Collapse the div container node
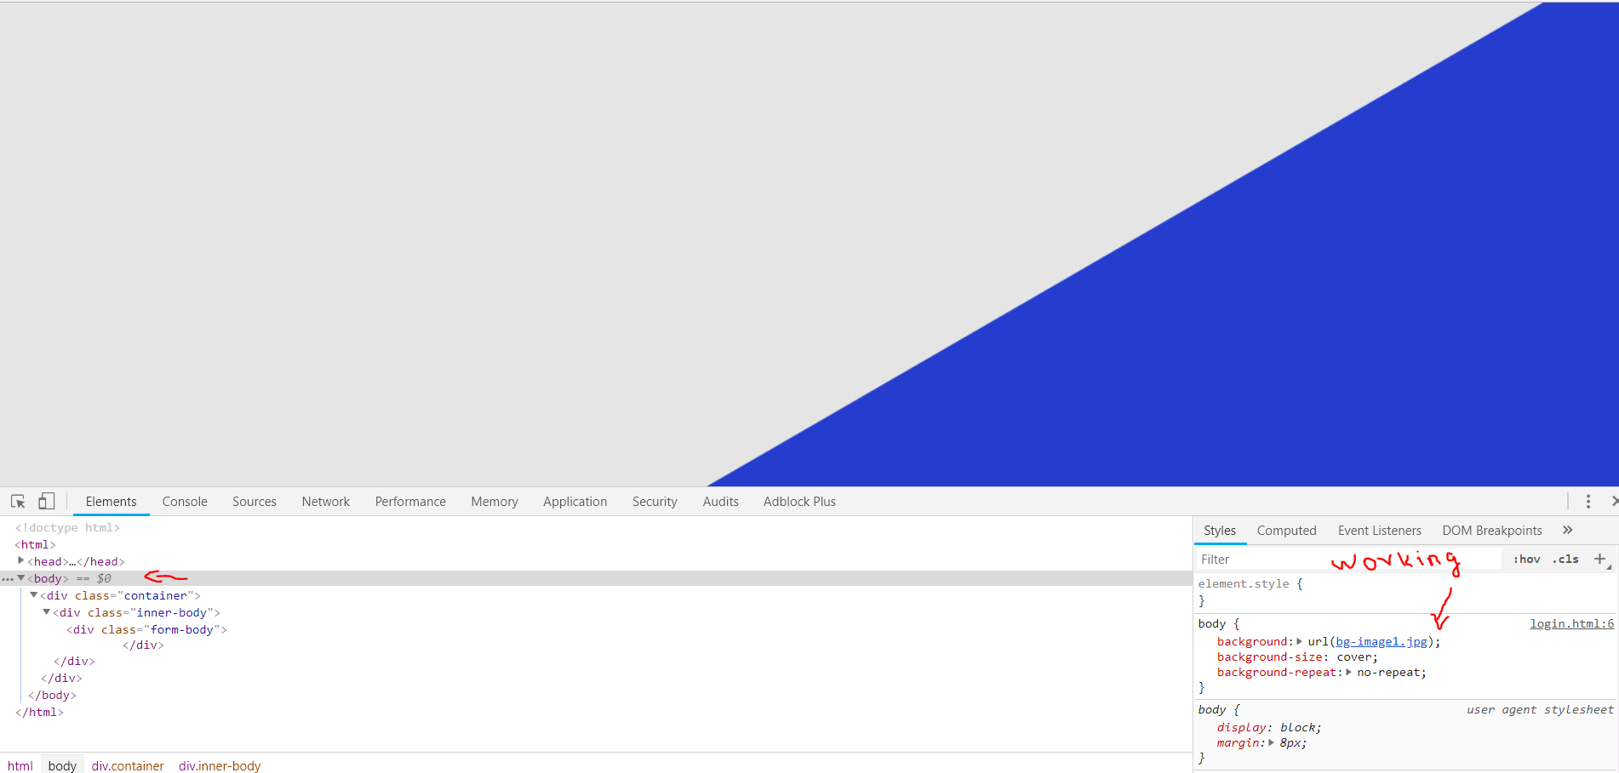Viewport: 1619px width, 773px height. [x=34, y=594]
